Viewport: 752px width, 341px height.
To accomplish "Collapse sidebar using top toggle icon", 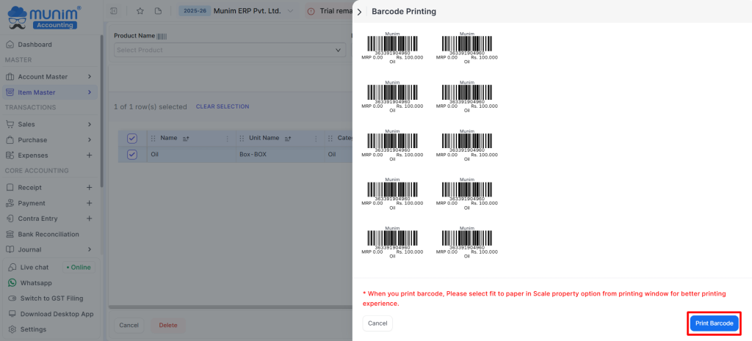I will [x=114, y=10].
